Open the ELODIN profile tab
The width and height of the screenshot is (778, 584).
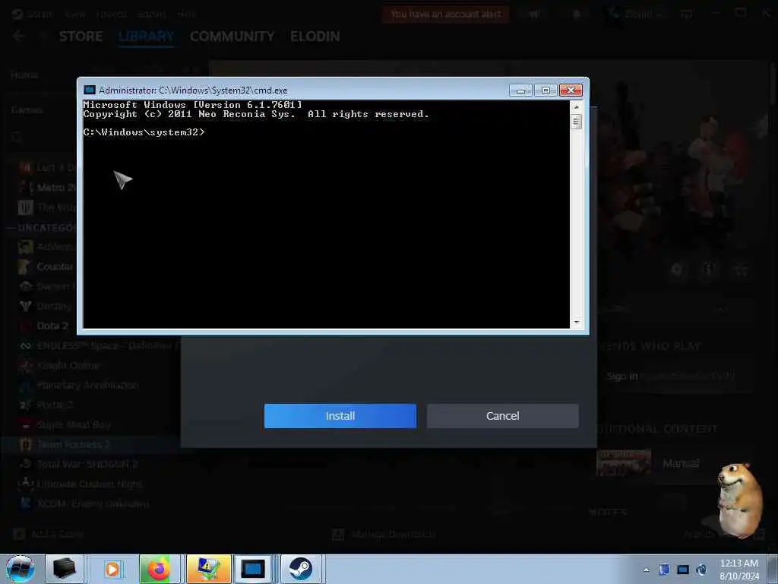pyautogui.click(x=315, y=36)
